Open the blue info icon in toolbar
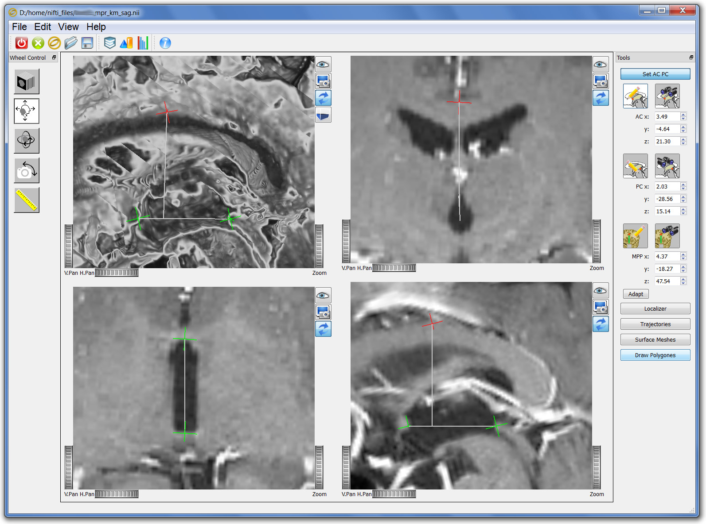Screen dimensions: 706x524 [x=165, y=43]
